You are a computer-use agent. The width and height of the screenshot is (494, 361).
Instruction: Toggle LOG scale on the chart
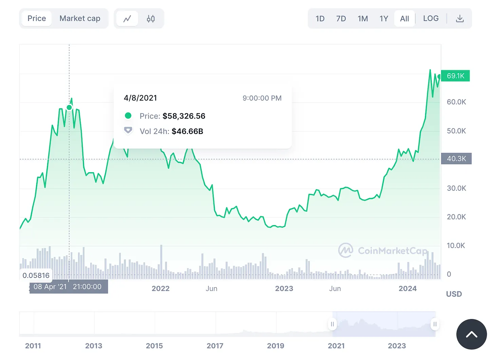pos(431,19)
